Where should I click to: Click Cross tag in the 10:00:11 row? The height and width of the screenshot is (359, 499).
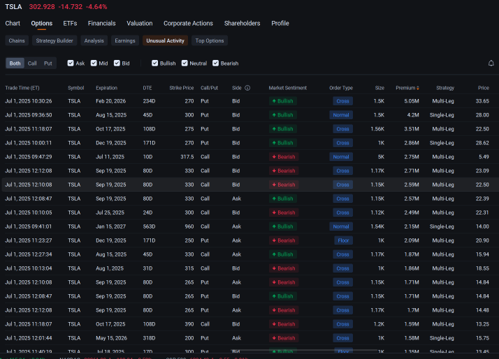(x=342, y=143)
